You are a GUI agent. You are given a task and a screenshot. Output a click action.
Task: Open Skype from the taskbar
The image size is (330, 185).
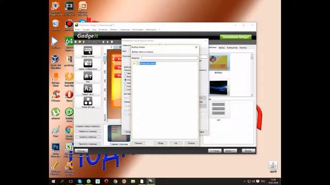(80, 181)
